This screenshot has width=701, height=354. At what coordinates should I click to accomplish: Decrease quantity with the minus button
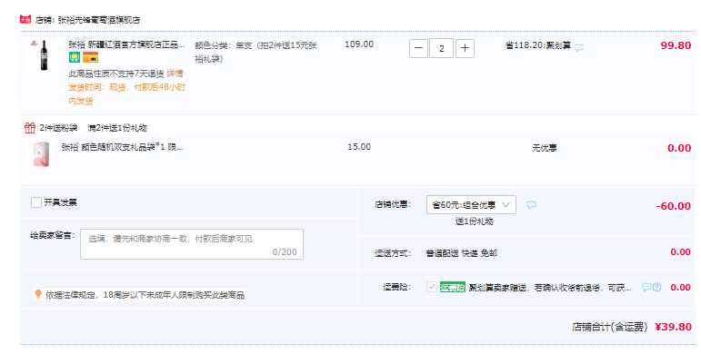(x=418, y=48)
